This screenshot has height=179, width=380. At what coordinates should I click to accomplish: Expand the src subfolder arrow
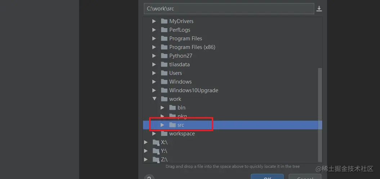point(162,125)
